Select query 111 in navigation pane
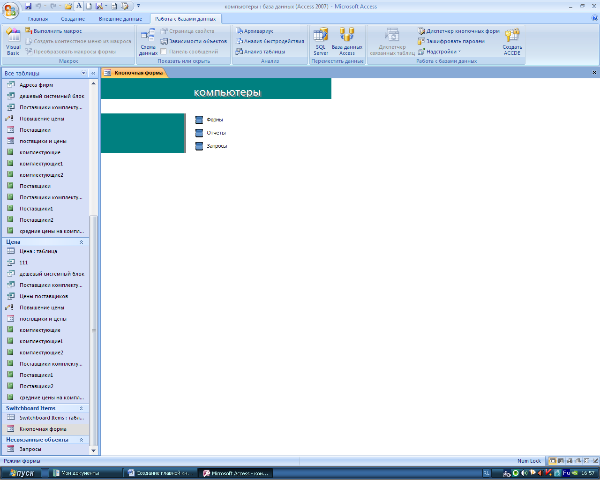600x480 pixels. 45,262
